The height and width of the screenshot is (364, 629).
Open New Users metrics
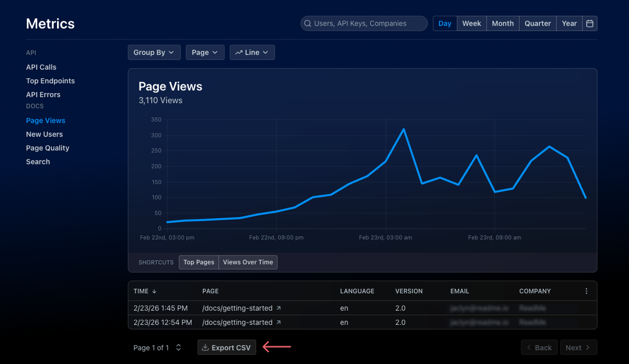(44, 134)
